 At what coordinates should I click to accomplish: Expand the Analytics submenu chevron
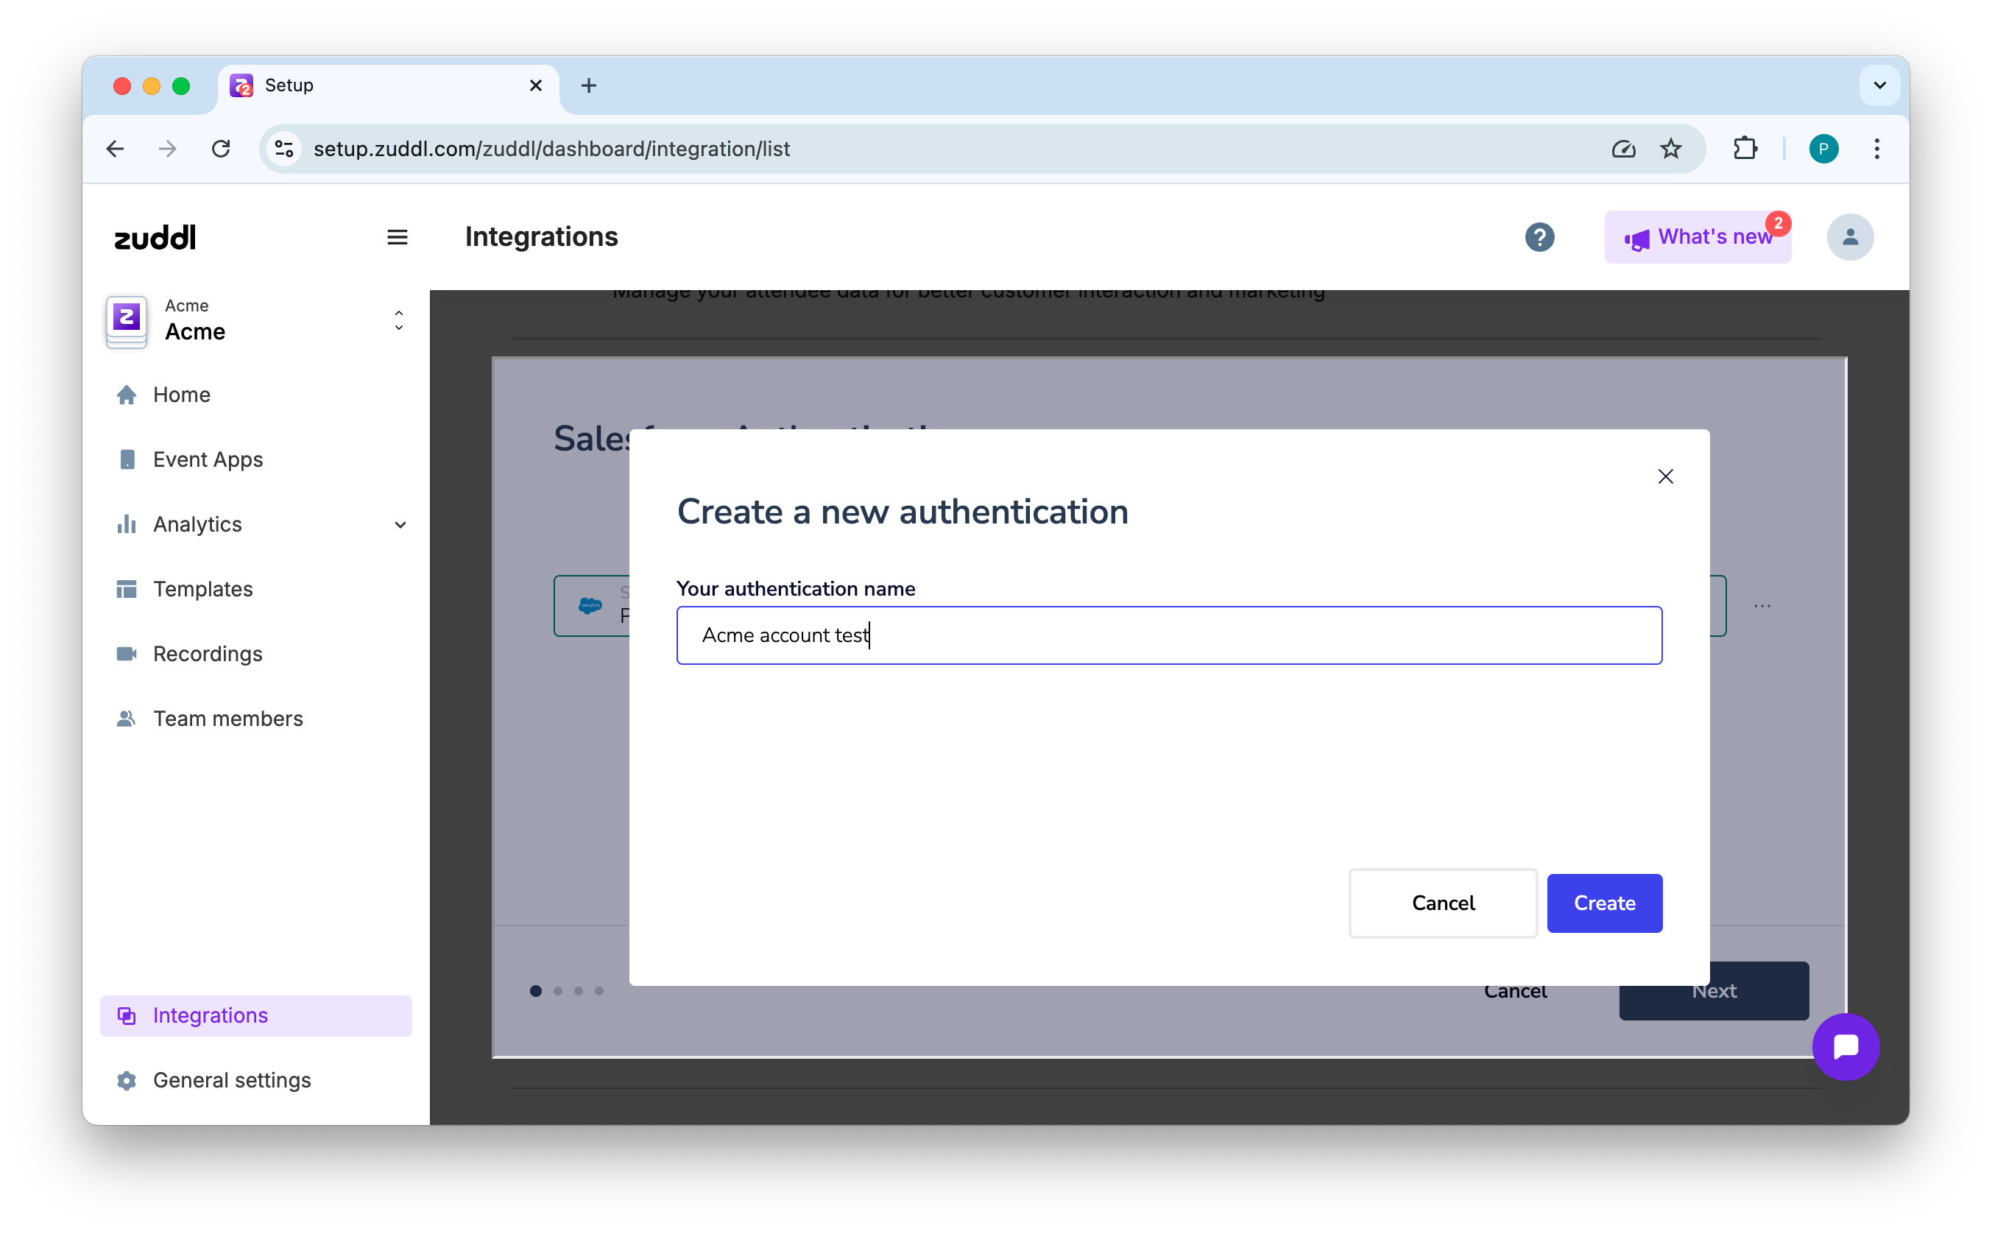coord(400,525)
